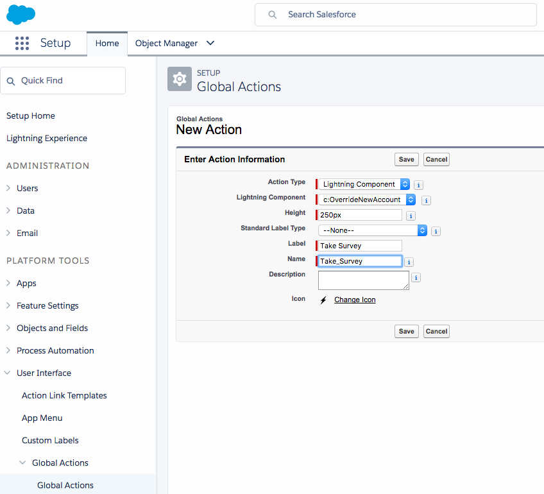Viewport: 544px width, 494px height.
Task: Click the Change Icon link
Action: pyautogui.click(x=355, y=300)
